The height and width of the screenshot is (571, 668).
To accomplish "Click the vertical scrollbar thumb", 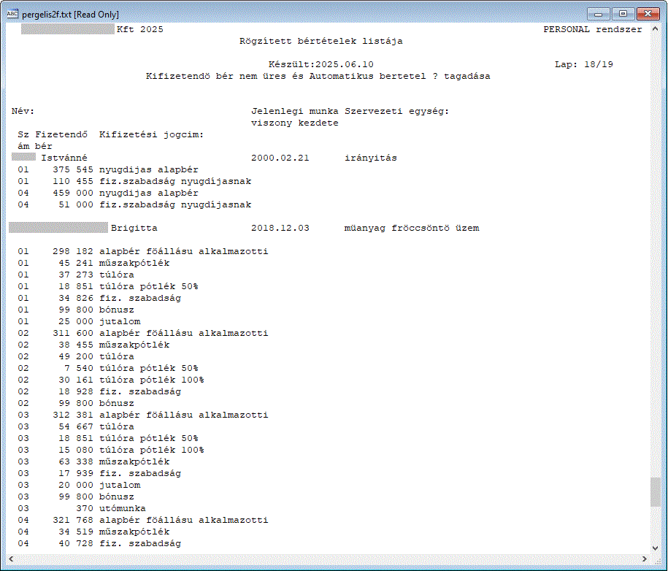I will click(x=656, y=492).
